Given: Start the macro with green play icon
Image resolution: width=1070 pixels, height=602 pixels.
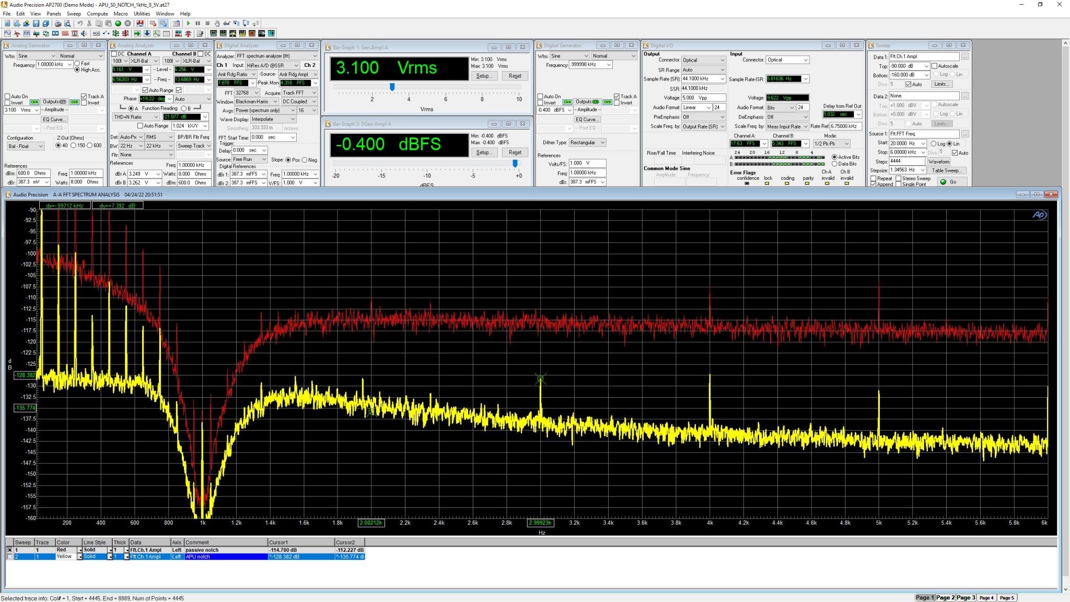Looking at the screenshot, I should coord(188,24).
